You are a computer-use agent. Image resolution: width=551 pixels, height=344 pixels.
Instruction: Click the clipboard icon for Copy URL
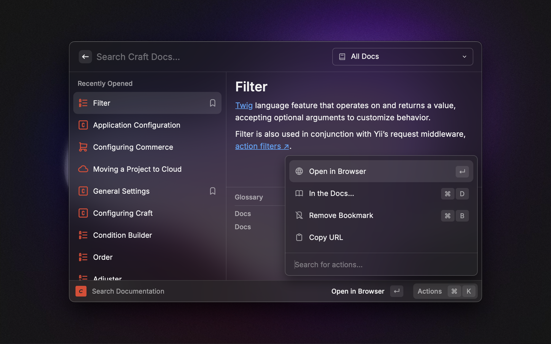coord(299,237)
